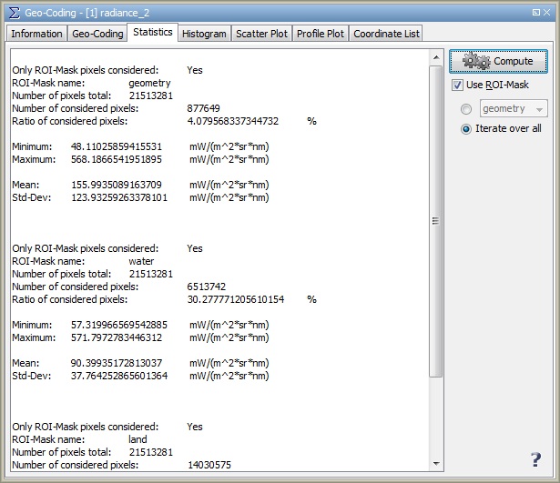Select the Statistics tab
560x483 pixels.
pyautogui.click(x=152, y=33)
